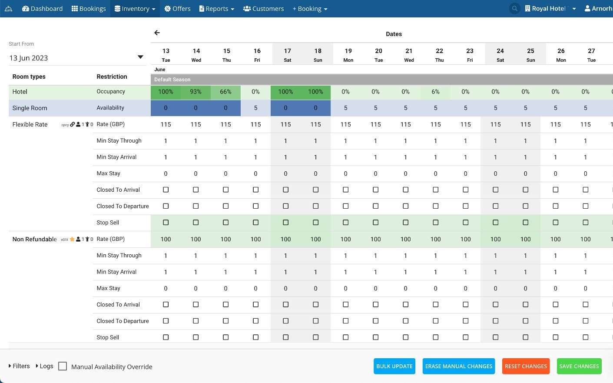Enable Manual Availability Override checkbox
Screen dimensions: 613x383
(x=63, y=366)
